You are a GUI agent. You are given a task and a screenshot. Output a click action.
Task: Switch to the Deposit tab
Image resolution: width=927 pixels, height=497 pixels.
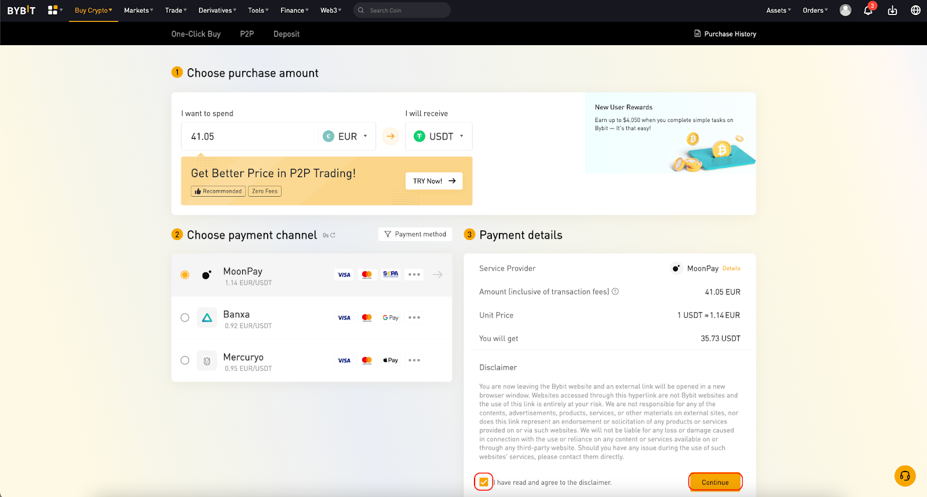[286, 34]
